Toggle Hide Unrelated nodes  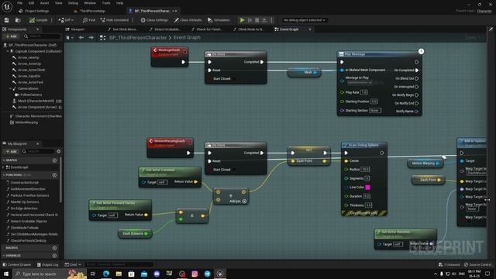pyautogui.click(x=115, y=20)
